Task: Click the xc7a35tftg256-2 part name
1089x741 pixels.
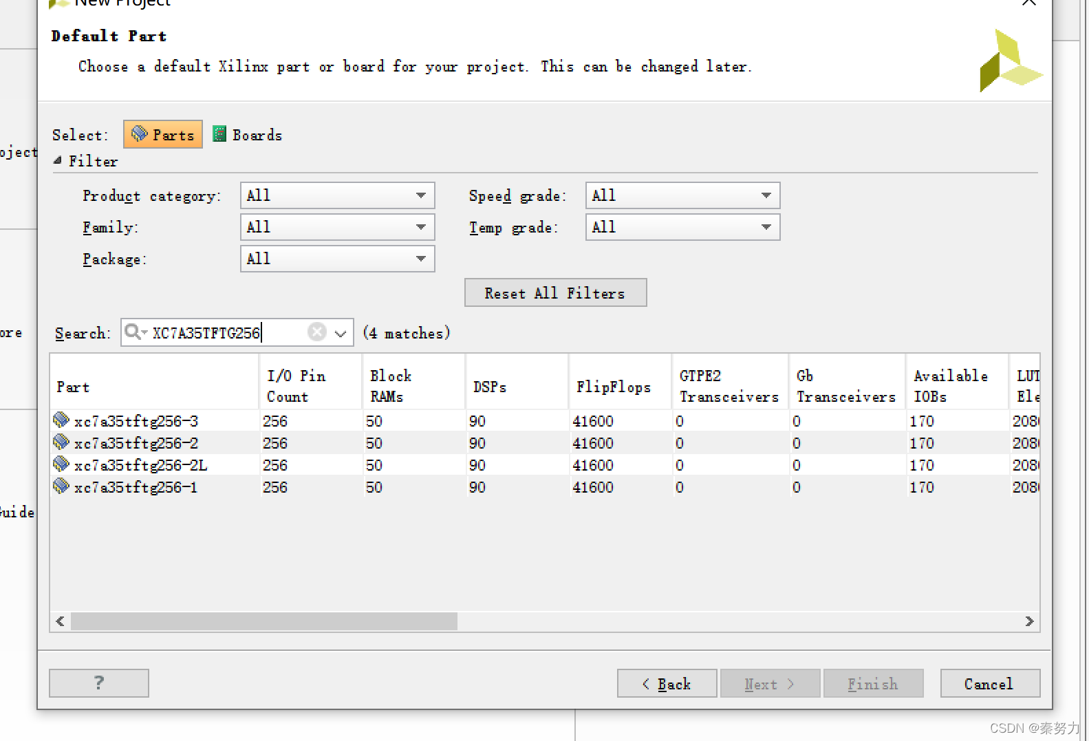Action: (x=136, y=443)
